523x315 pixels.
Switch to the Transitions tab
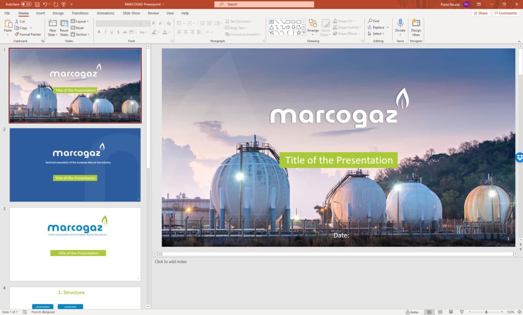pos(80,13)
